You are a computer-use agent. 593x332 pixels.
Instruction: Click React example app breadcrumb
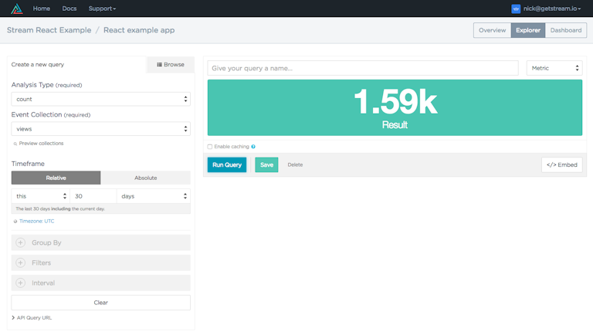tap(139, 30)
